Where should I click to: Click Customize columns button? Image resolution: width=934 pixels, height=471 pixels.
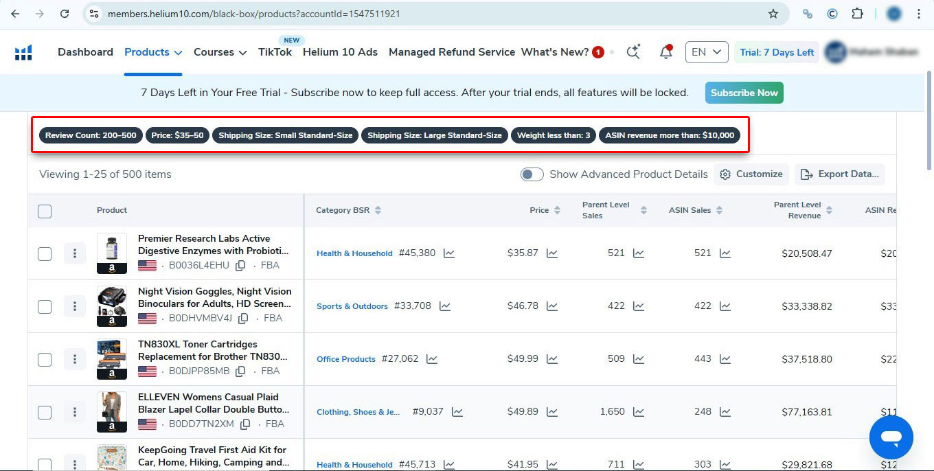tap(751, 174)
